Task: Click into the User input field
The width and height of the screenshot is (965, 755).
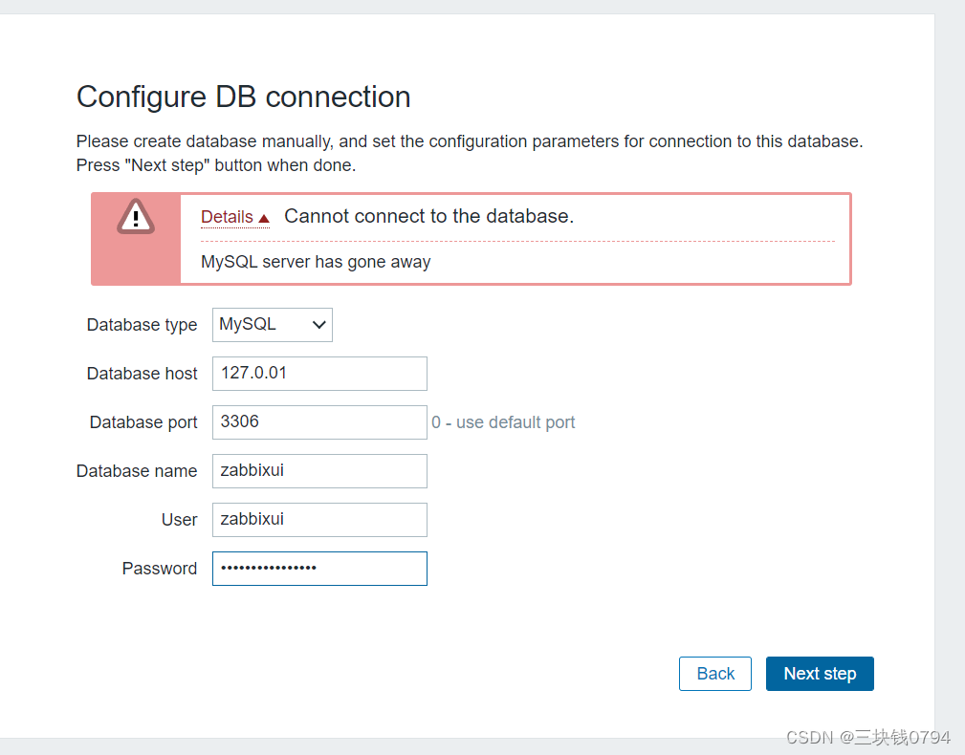Action: [x=319, y=520]
